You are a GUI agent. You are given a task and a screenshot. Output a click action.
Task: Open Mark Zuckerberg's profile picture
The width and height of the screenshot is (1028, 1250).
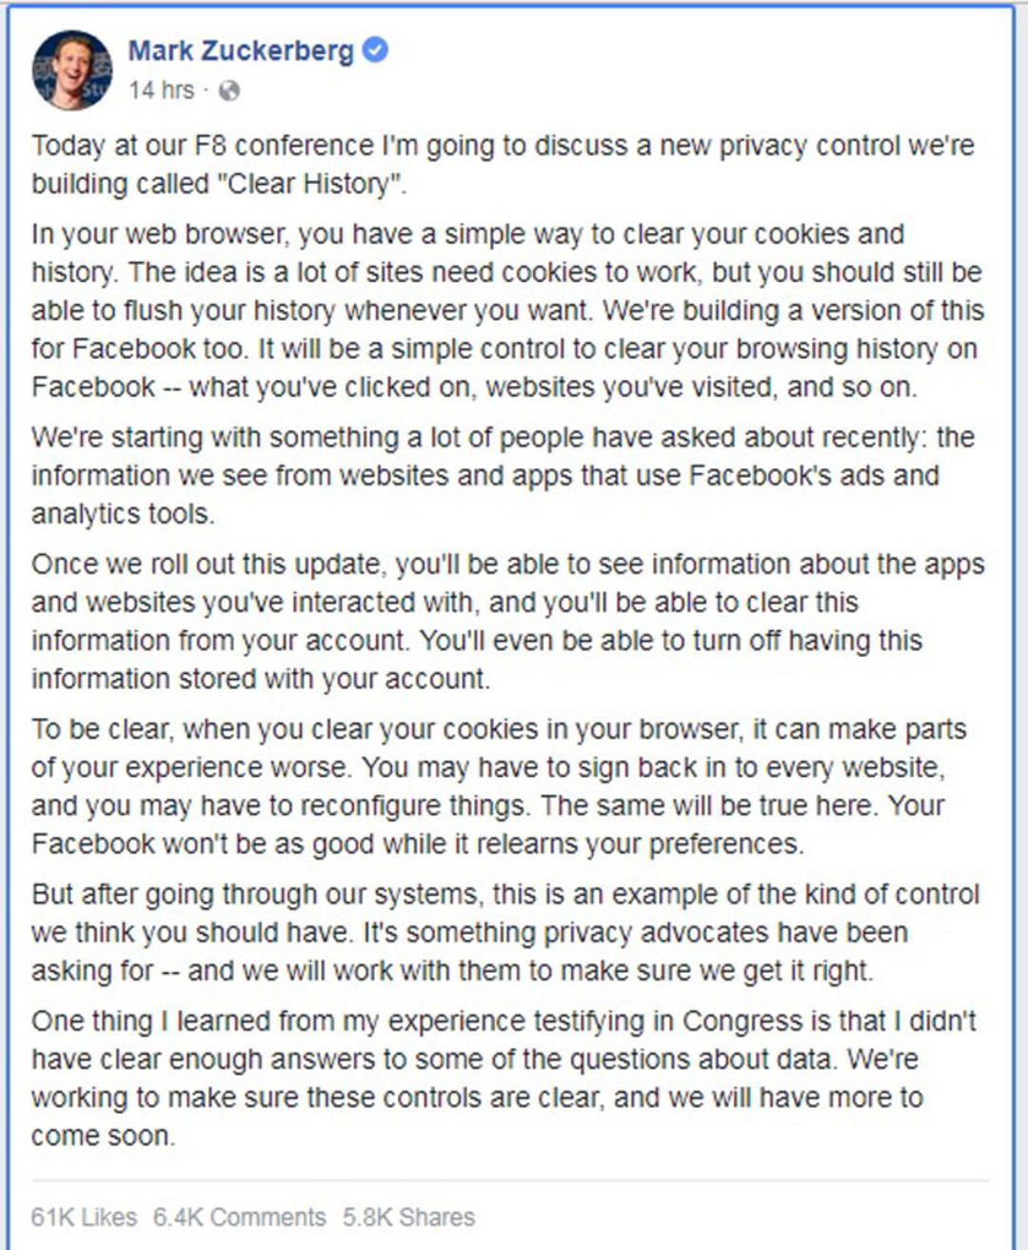71,69
